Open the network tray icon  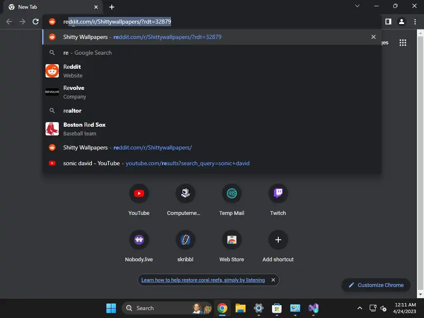click(x=373, y=308)
